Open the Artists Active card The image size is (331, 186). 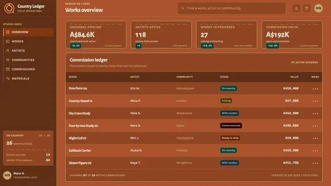tap(161, 35)
